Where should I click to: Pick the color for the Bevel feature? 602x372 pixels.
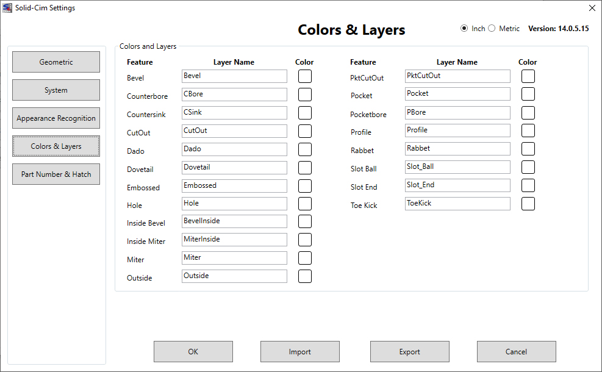[305, 76]
